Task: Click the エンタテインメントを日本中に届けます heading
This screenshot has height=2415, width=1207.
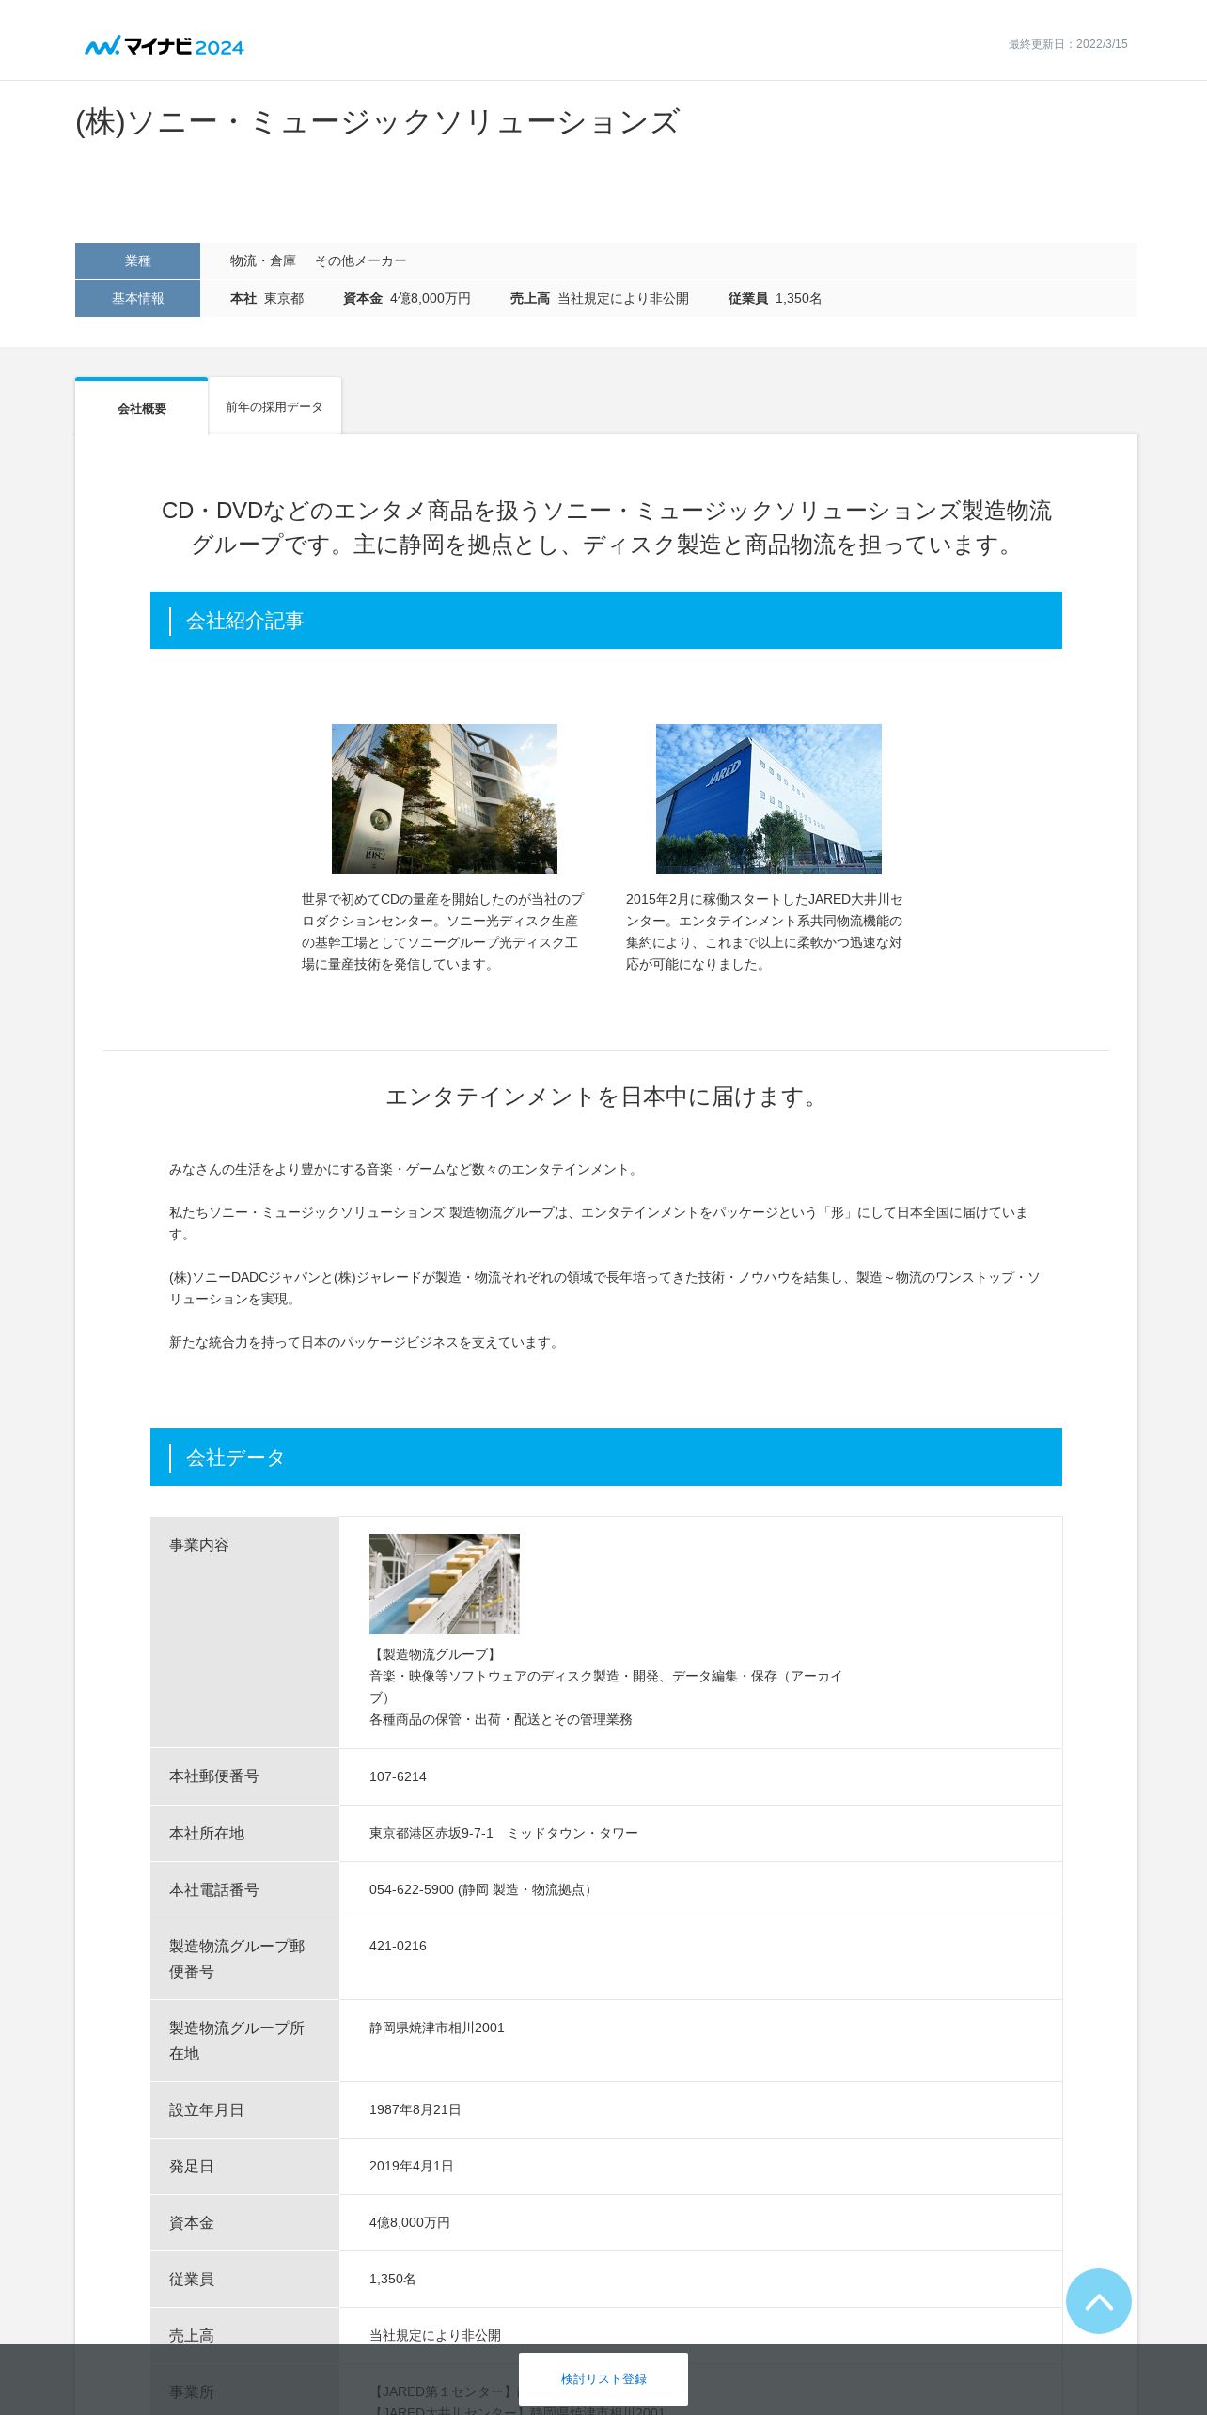Action: click(605, 1097)
